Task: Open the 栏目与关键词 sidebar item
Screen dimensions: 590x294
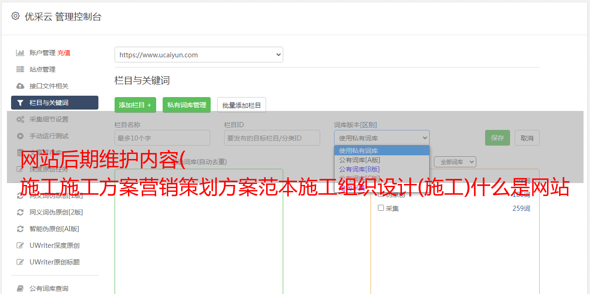Action: pos(55,103)
